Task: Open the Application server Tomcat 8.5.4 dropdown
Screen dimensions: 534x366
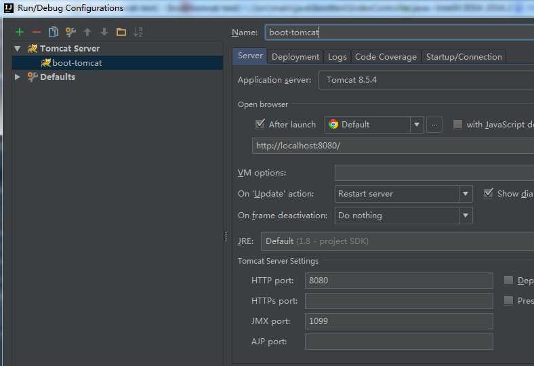Action: coord(426,80)
